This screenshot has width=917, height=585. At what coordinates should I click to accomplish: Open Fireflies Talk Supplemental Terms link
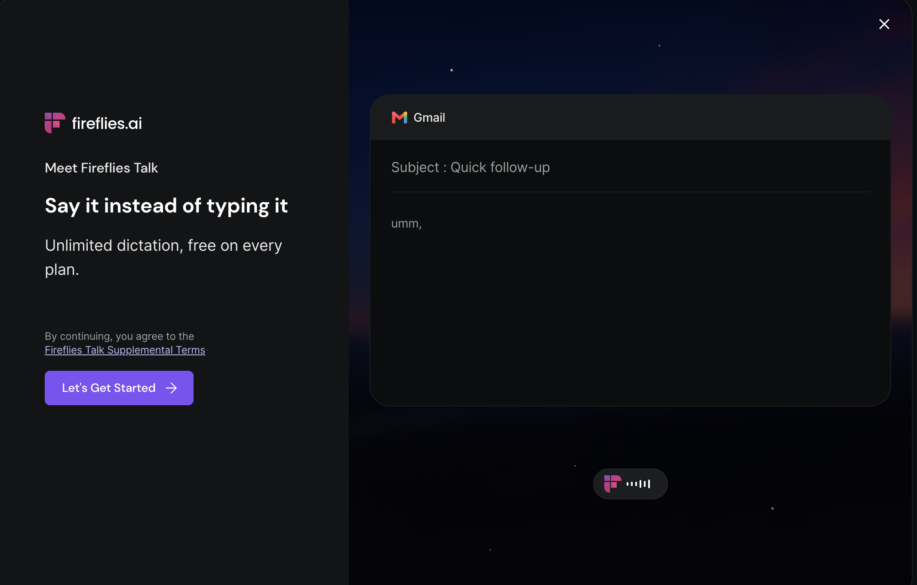pyautogui.click(x=125, y=350)
